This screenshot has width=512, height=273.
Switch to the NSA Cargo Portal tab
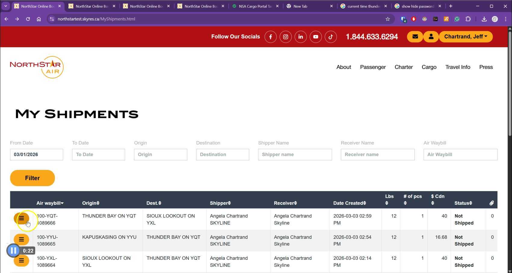pos(255,6)
